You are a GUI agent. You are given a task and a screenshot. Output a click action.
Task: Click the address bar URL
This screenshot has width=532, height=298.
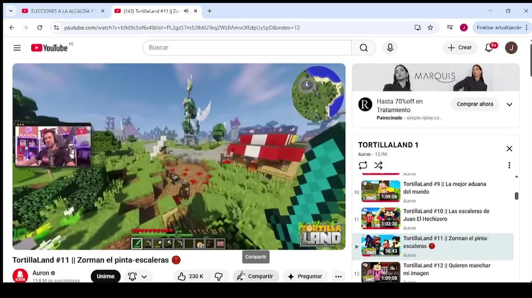pos(182,28)
